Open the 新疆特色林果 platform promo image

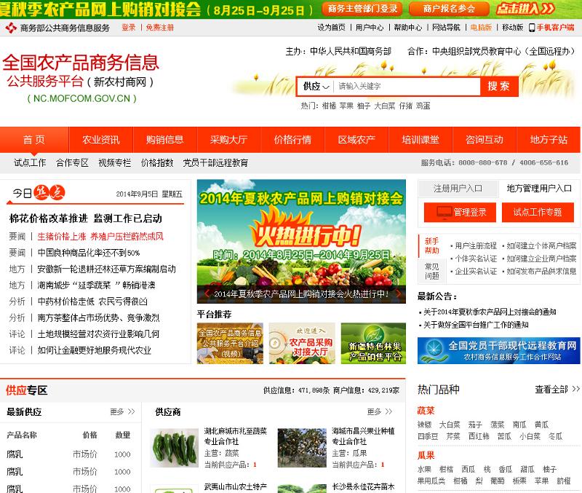[x=373, y=343]
